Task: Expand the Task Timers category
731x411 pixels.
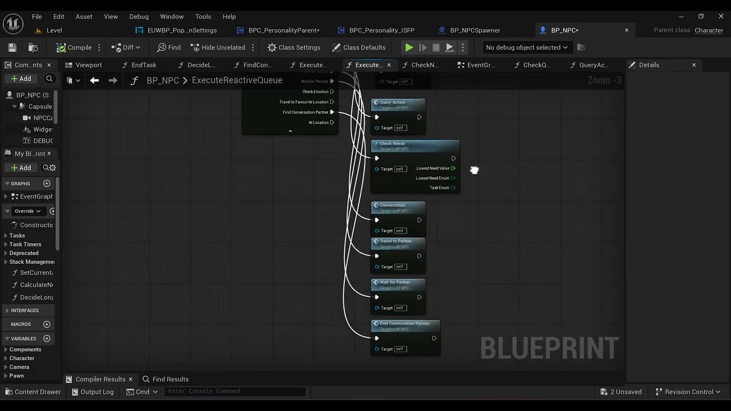Action: (6, 244)
